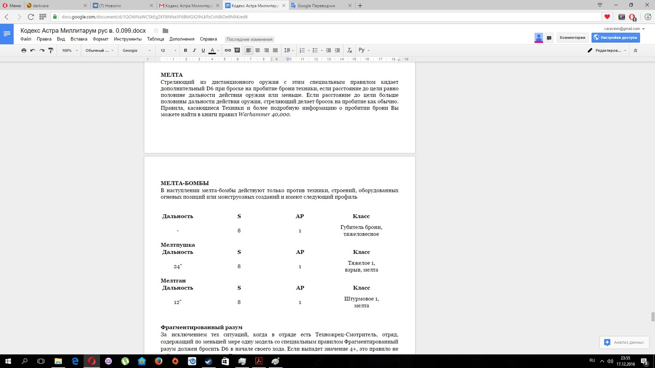
Task: Increase the paragraph indent
Action: tap(337, 50)
